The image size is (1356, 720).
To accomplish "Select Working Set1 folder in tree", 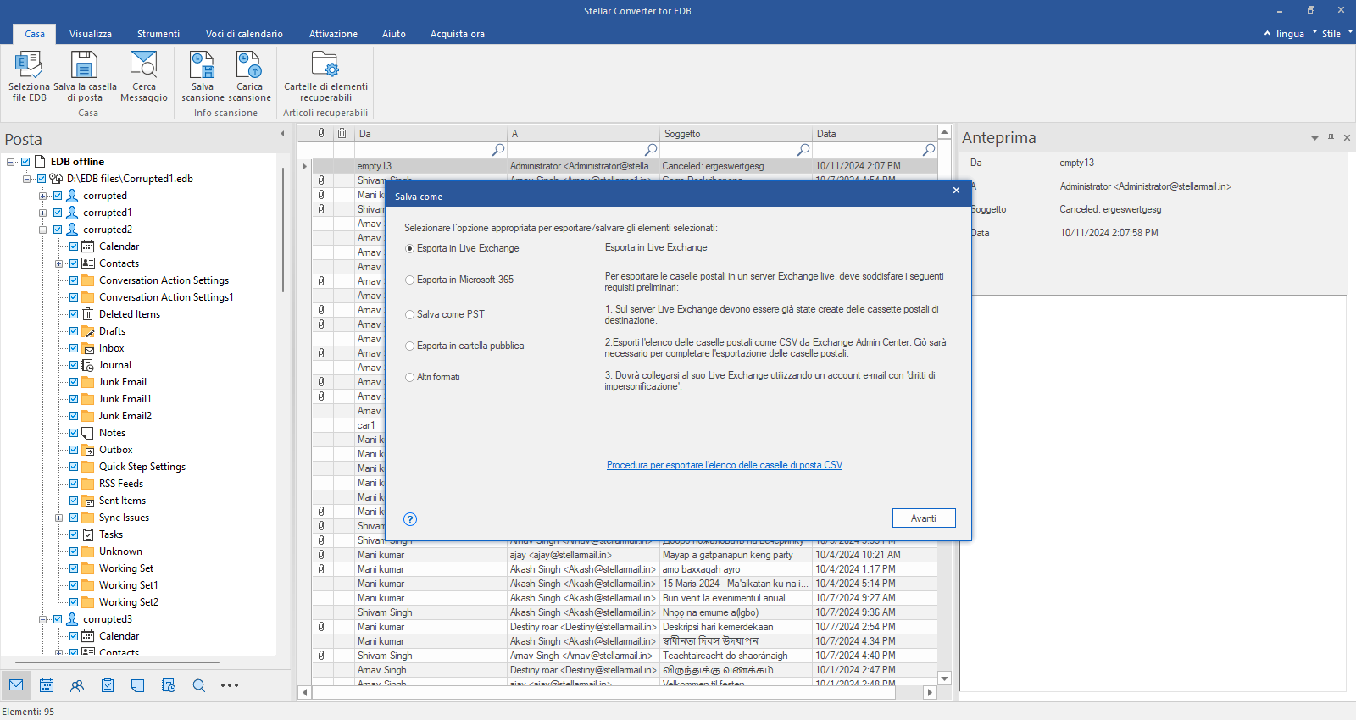I will [128, 585].
